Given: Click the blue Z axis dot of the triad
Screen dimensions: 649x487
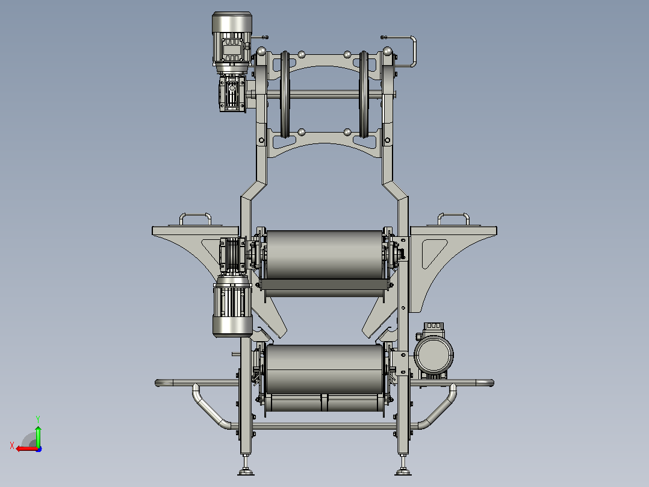Looking at the screenshot, I should click(x=39, y=449).
